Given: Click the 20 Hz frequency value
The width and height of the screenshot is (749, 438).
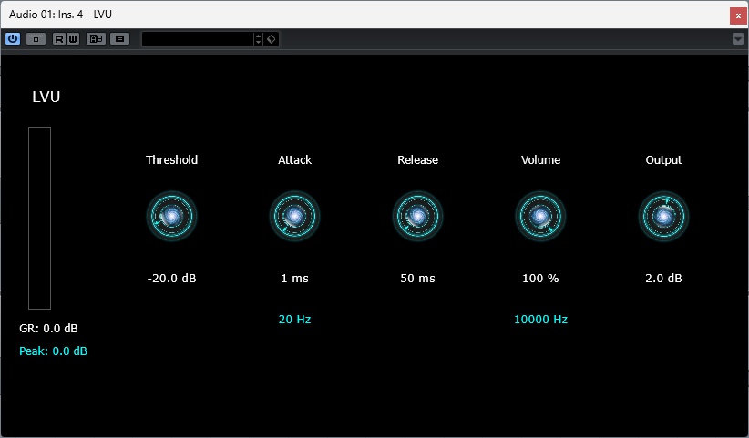Looking at the screenshot, I should [x=294, y=320].
